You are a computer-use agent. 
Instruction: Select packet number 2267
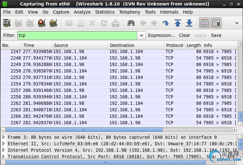pyautogui.click(x=119, y=123)
